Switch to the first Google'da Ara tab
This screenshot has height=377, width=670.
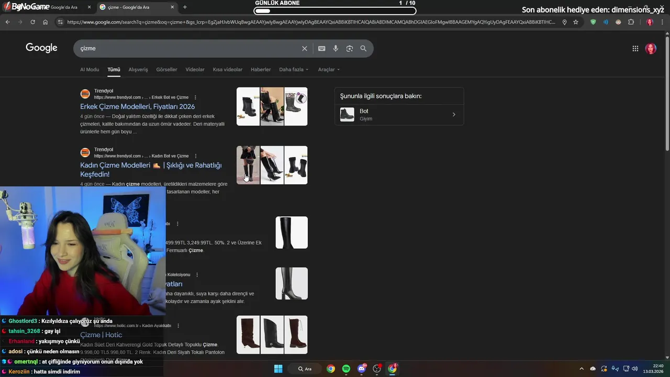click(x=47, y=7)
